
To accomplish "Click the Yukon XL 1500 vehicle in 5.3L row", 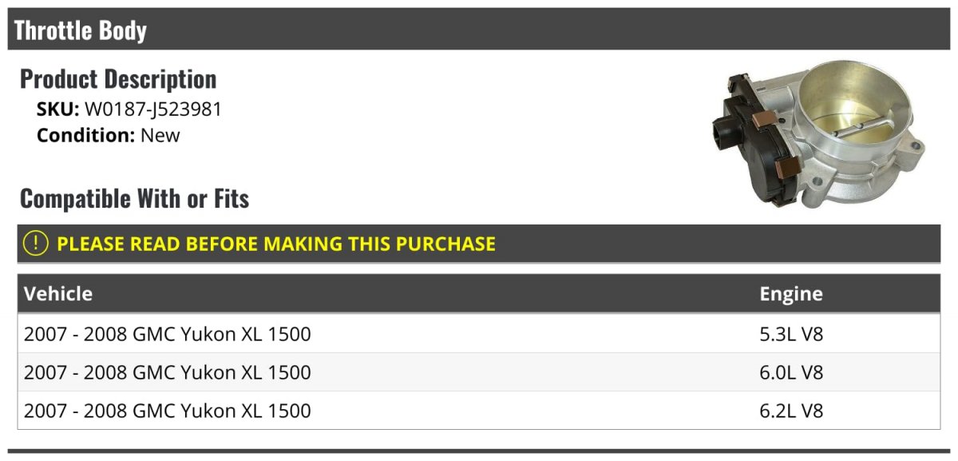I will (168, 333).
